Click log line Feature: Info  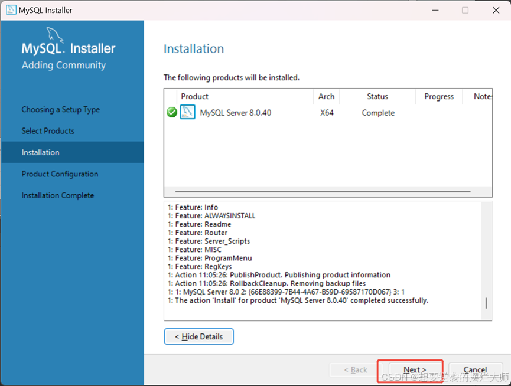pos(193,207)
